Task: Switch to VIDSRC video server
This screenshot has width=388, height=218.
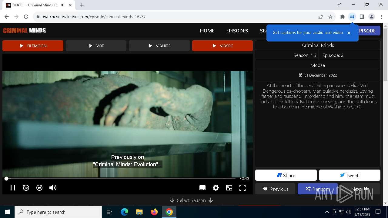Action: click(222, 46)
